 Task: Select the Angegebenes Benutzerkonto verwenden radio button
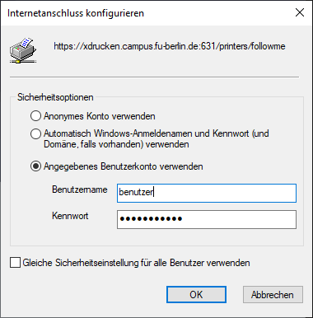click(35, 166)
